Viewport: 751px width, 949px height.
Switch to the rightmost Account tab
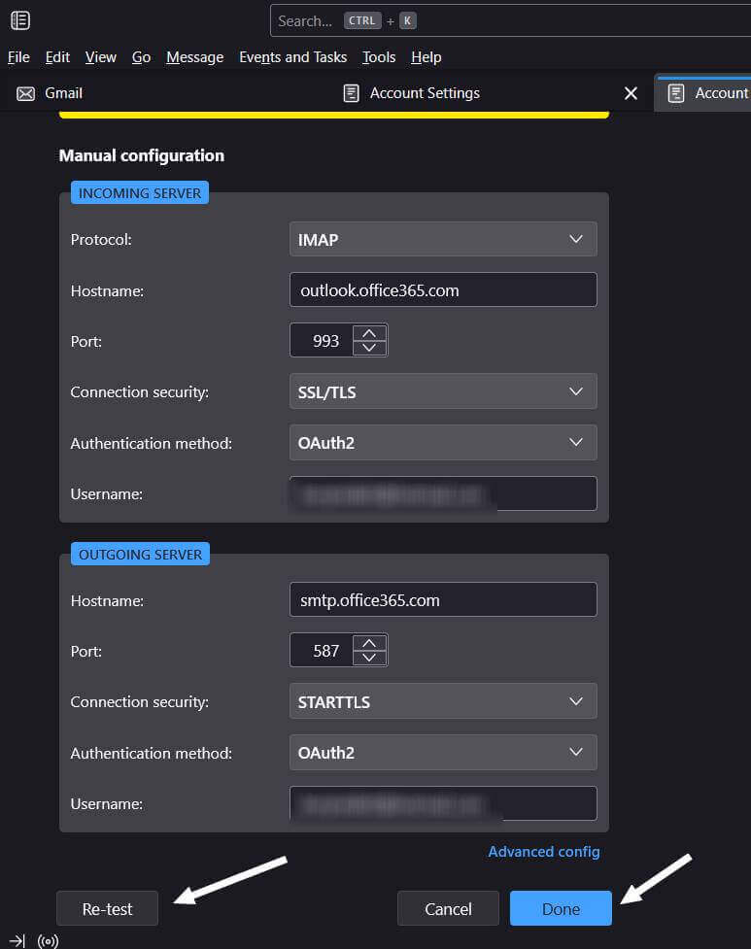click(703, 93)
